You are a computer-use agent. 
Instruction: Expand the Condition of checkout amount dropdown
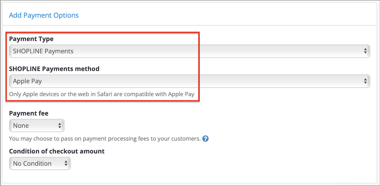pos(40,164)
